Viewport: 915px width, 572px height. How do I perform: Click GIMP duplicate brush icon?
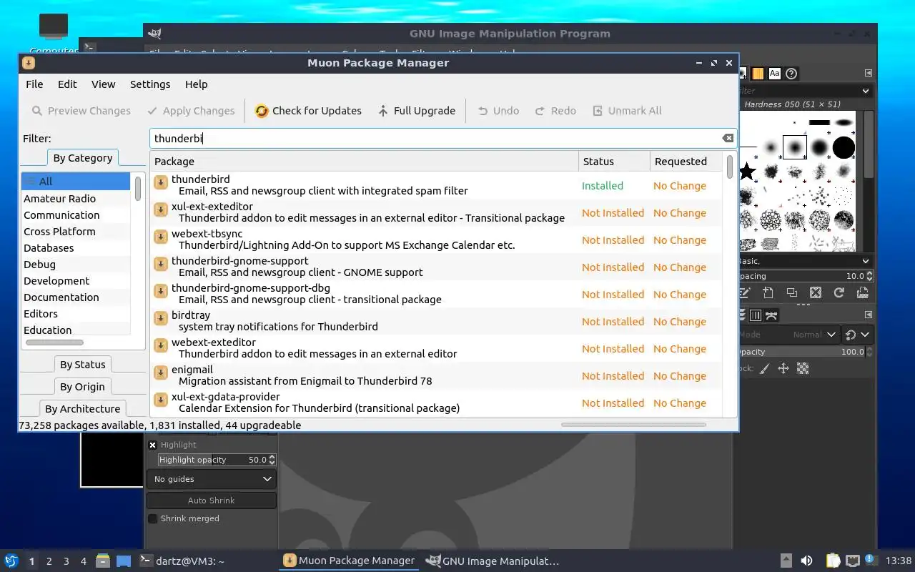791,292
